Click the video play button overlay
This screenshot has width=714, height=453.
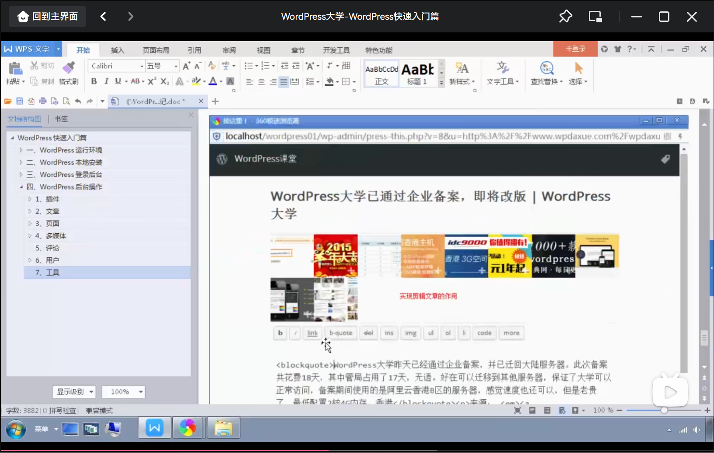[670, 392]
